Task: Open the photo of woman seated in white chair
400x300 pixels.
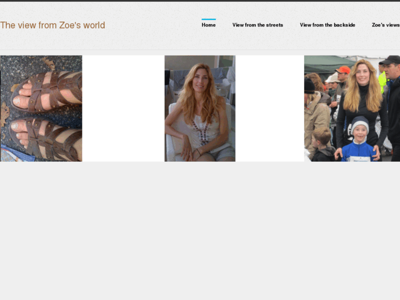Action: click(x=200, y=108)
